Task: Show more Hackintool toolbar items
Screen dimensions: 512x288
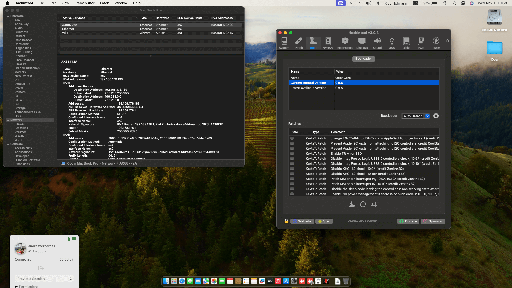Action: pyautogui.click(x=447, y=41)
